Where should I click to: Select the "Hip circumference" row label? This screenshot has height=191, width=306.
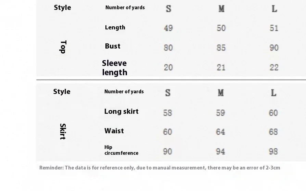121,150
